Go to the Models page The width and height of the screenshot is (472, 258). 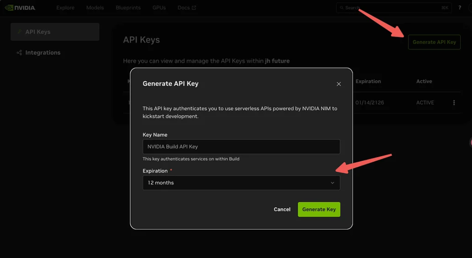coord(95,8)
